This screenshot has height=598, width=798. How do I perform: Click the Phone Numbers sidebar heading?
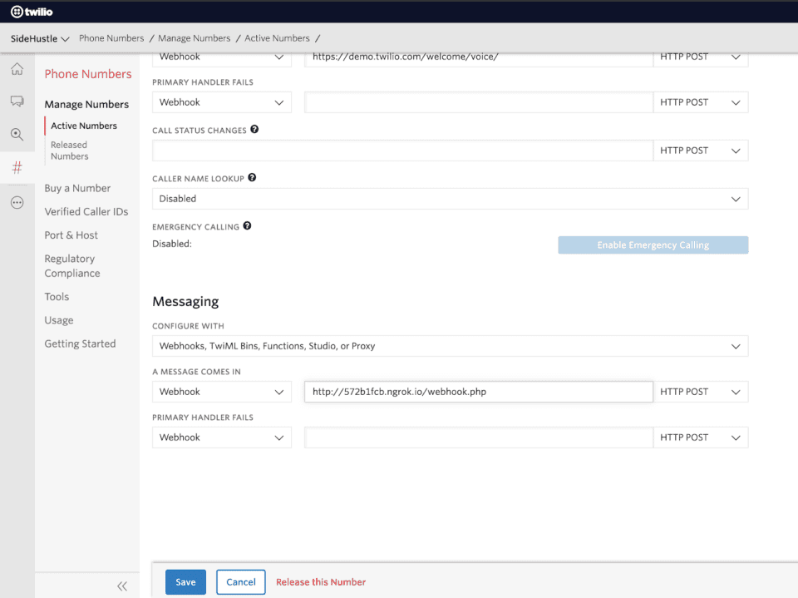[x=88, y=74]
